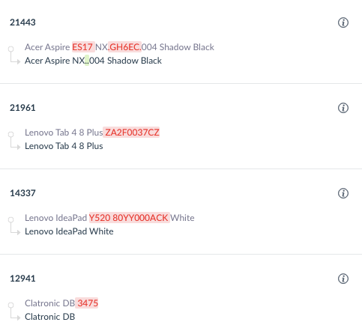Click removed text 3475 highlight

87,303
